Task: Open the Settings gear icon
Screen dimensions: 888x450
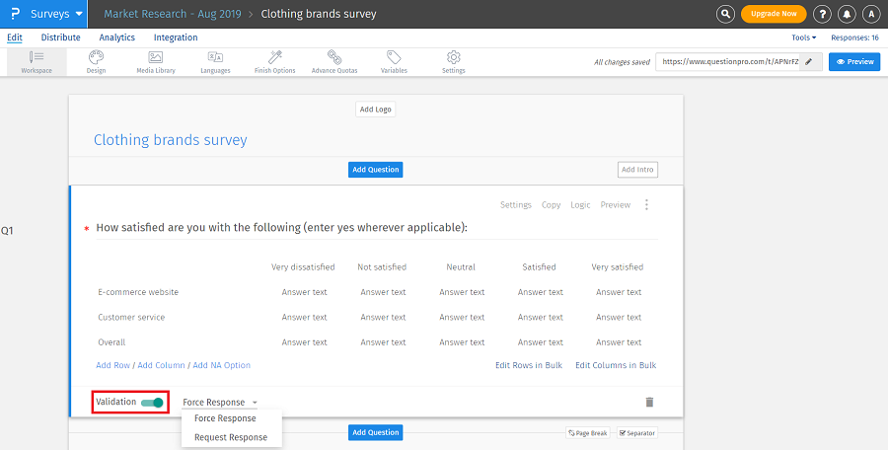Action: 454,58
